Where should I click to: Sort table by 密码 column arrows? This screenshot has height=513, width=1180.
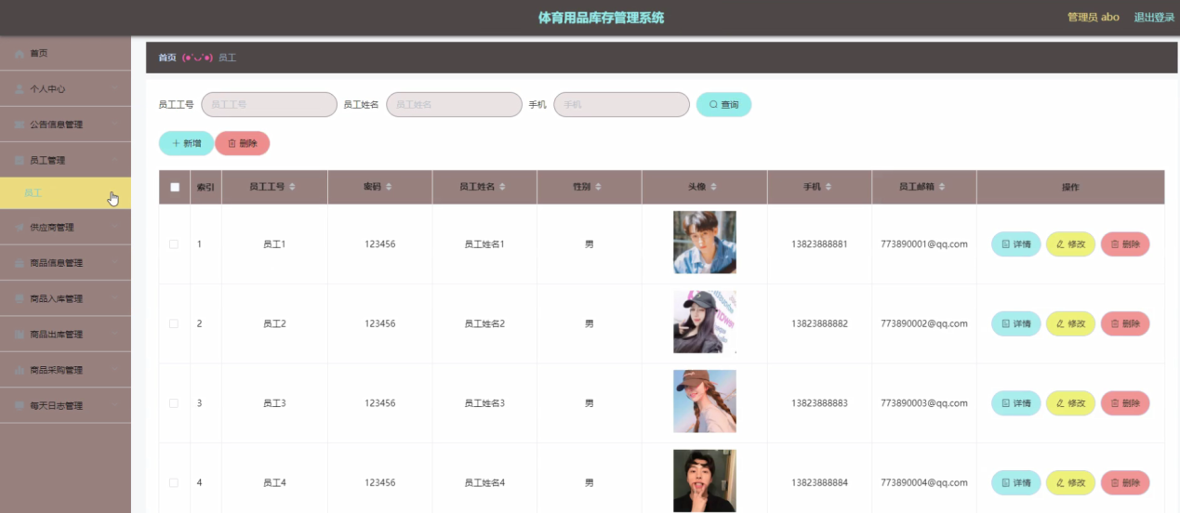click(x=389, y=187)
